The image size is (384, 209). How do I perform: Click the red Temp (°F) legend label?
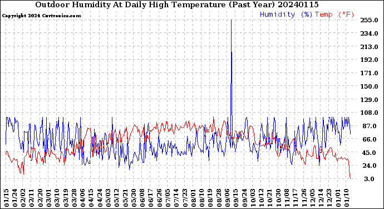pyautogui.click(x=334, y=14)
